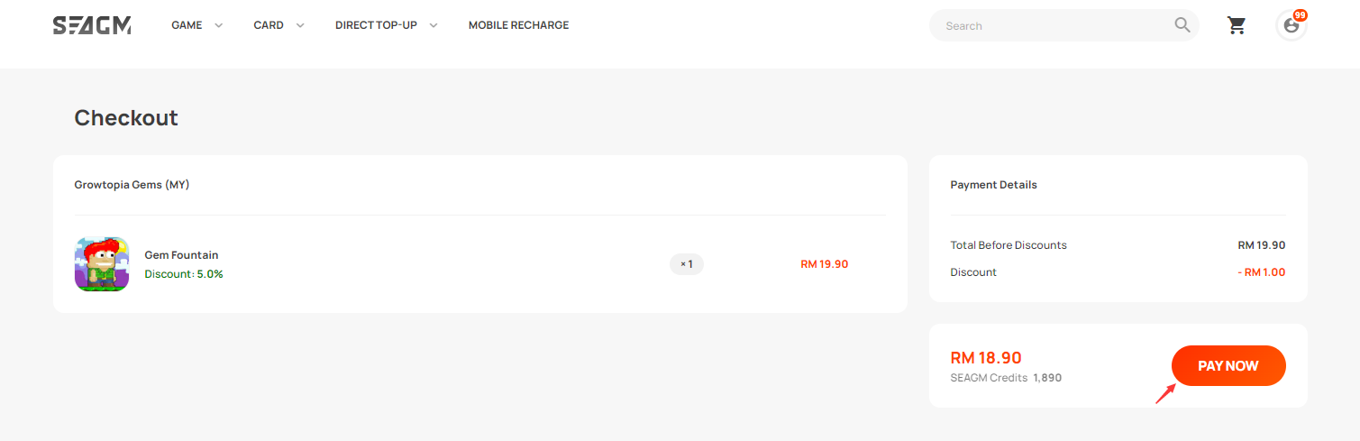
Task: Click the RM 18.90 total amount
Action: (986, 358)
